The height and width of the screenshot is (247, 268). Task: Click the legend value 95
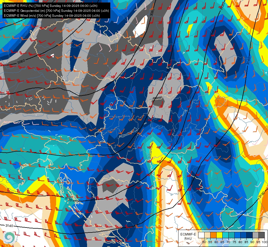(258, 242)
